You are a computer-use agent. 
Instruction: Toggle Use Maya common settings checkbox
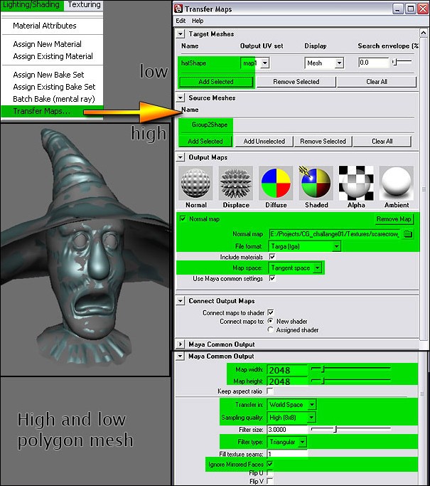272,278
